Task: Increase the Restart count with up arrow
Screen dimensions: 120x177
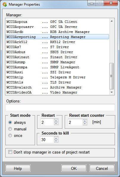Action: coord(56,121)
